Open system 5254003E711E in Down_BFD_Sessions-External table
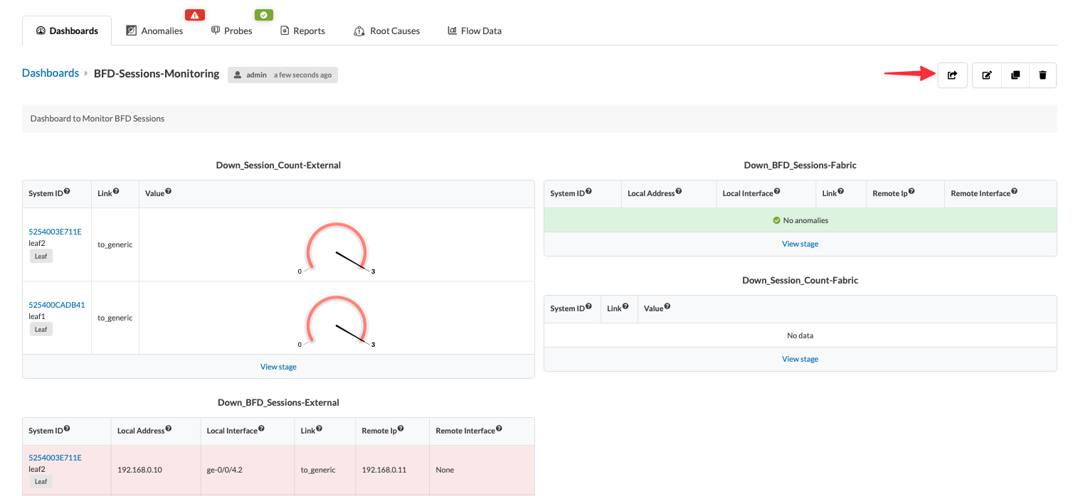Screen dimensions: 1078x496 pyautogui.click(x=55, y=458)
